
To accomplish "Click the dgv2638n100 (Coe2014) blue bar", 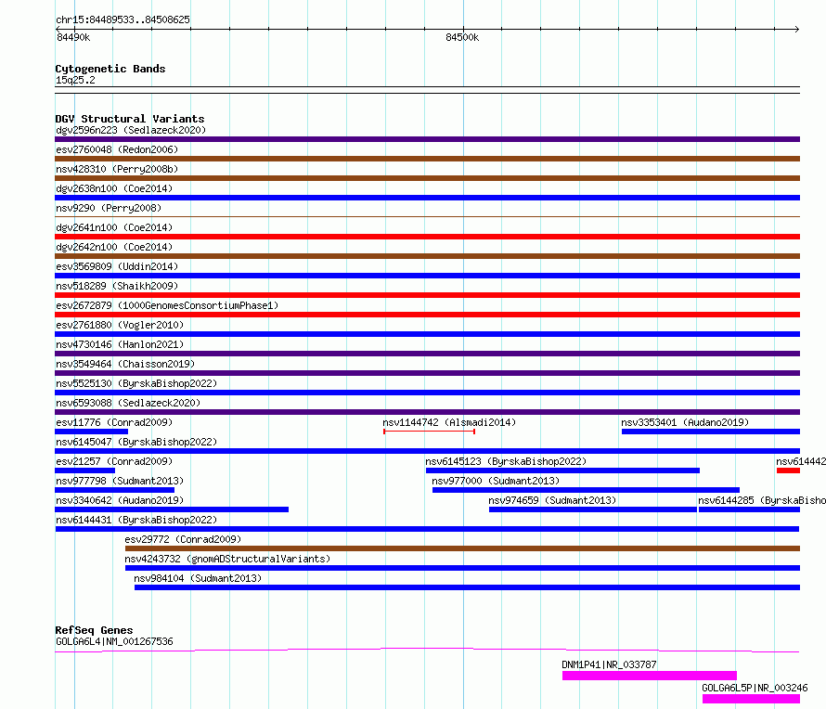I will pos(427,198).
